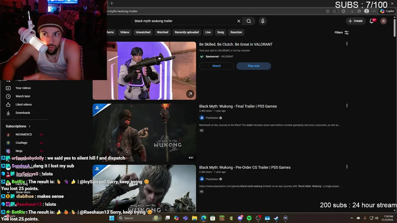Click the Liked videos thumbs-up icon
Viewport: 397px width, 223px height.
pyautogui.click(x=8, y=105)
